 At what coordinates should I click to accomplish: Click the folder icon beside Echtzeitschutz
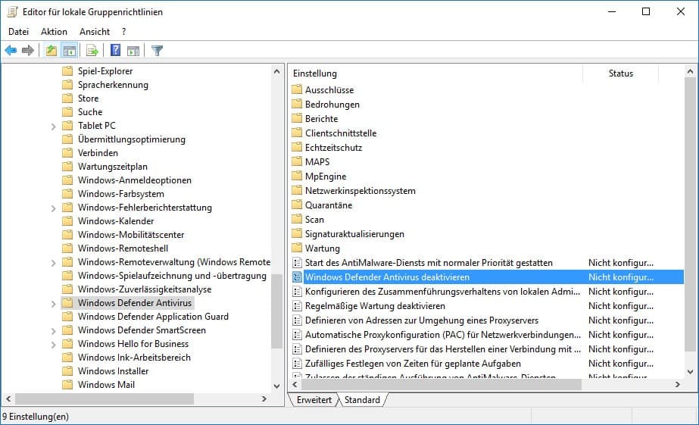297,147
